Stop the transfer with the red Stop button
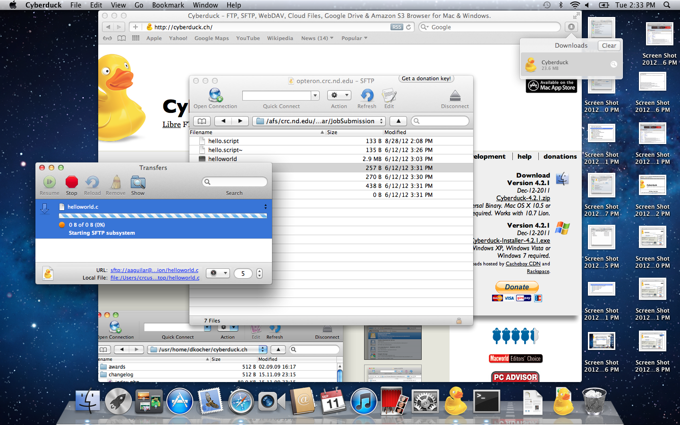The width and height of the screenshot is (680, 425). click(72, 182)
